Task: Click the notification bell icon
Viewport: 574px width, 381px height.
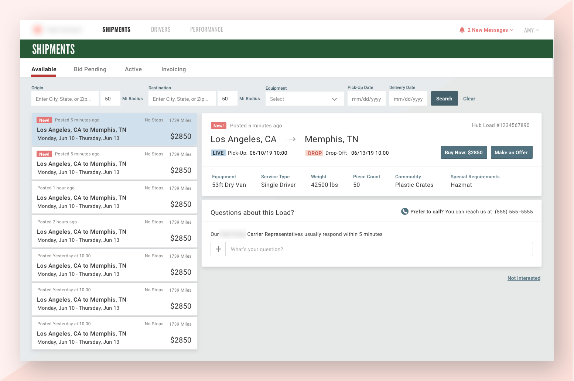Action: click(462, 30)
